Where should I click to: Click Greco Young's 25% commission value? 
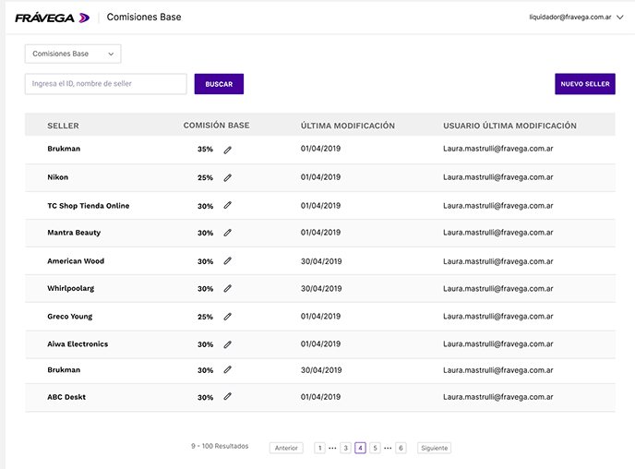[x=205, y=317]
